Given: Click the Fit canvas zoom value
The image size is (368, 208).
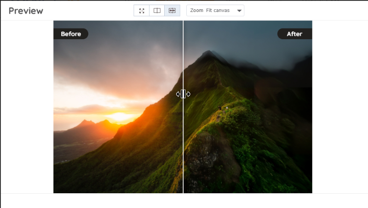Looking at the screenshot, I should point(218,10).
